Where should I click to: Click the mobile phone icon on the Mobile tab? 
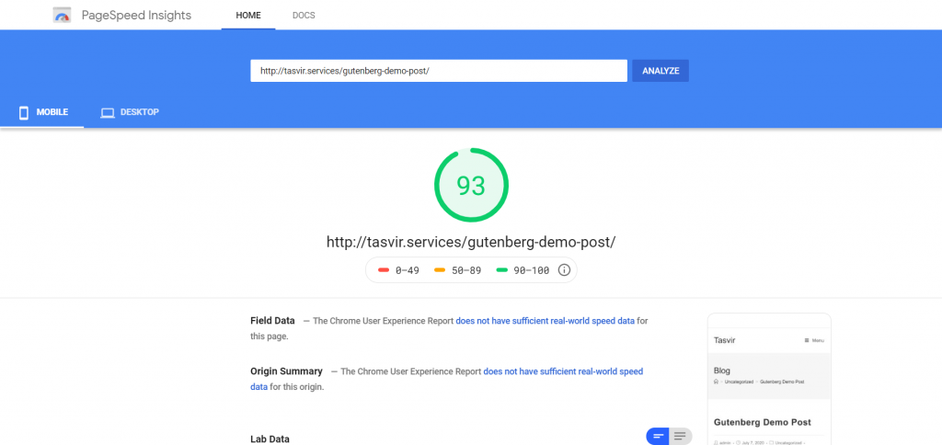point(24,112)
